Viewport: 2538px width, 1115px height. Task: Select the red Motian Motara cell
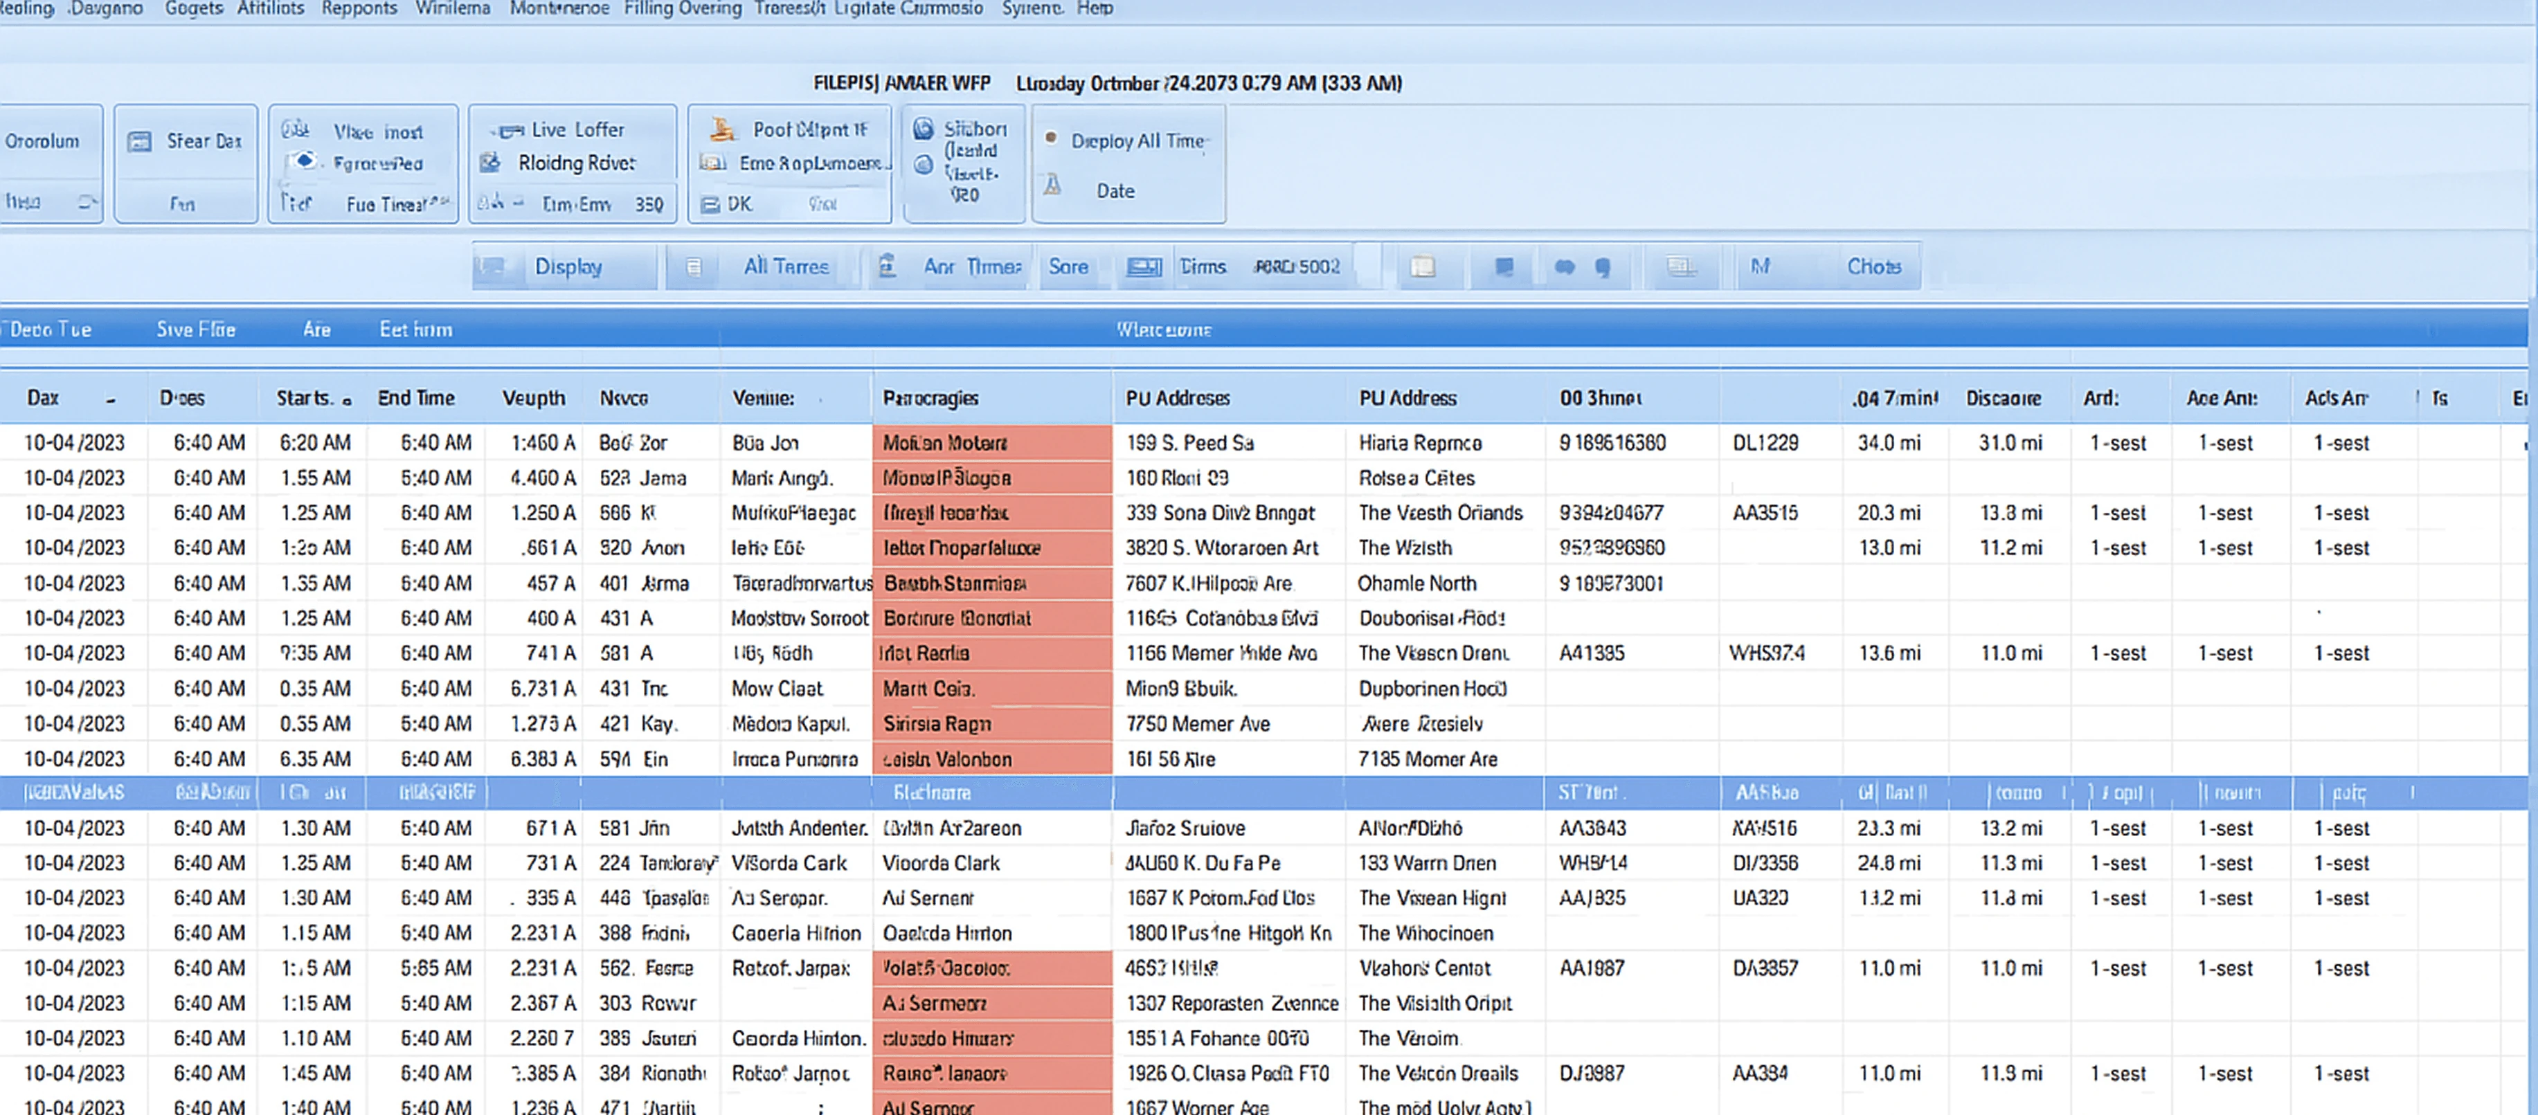point(992,443)
